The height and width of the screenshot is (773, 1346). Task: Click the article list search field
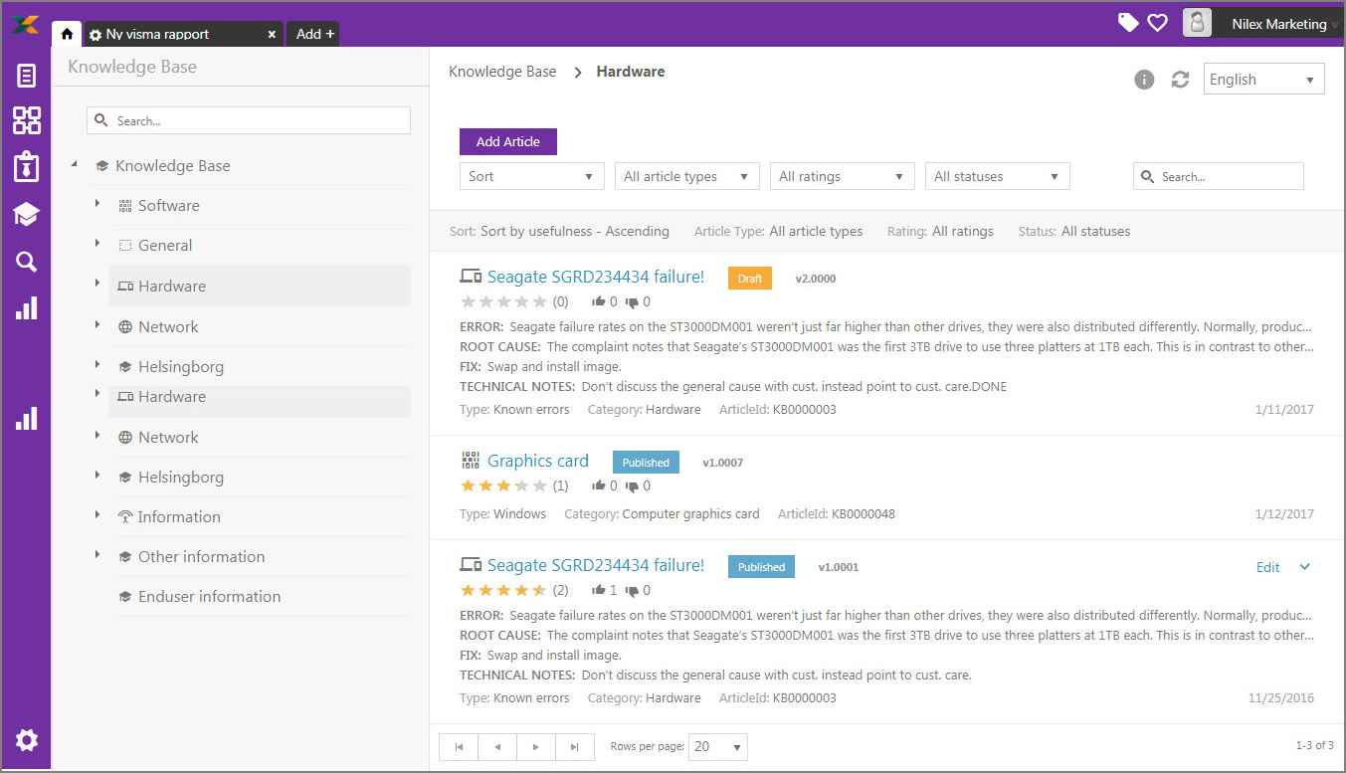1219,176
